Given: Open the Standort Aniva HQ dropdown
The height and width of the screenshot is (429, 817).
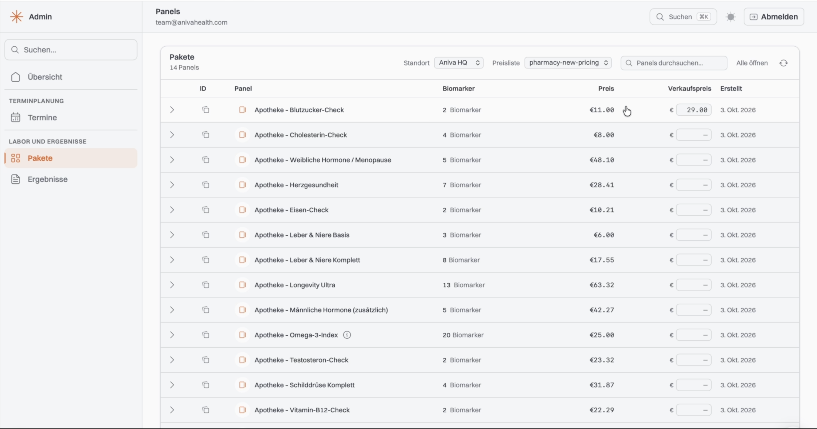Looking at the screenshot, I should (459, 63).
